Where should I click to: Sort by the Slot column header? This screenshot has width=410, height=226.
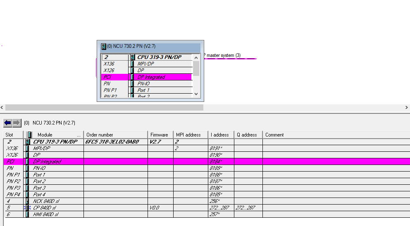click(13, 135)
